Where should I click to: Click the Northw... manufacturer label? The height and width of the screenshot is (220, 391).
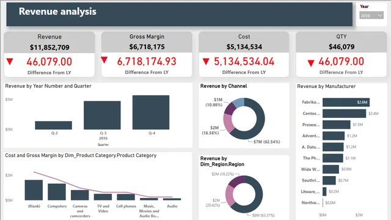click(310, 202)
